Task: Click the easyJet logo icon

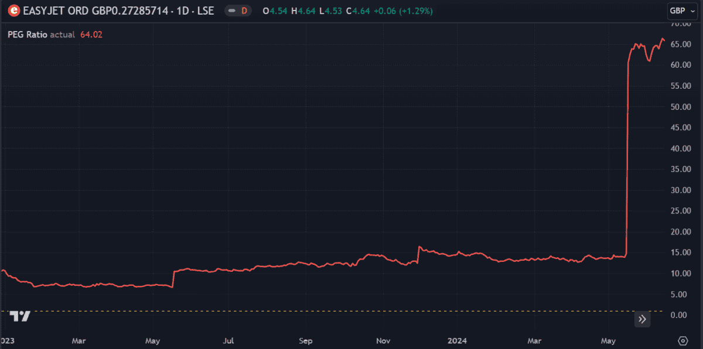Action: click(x=14, y=10)
